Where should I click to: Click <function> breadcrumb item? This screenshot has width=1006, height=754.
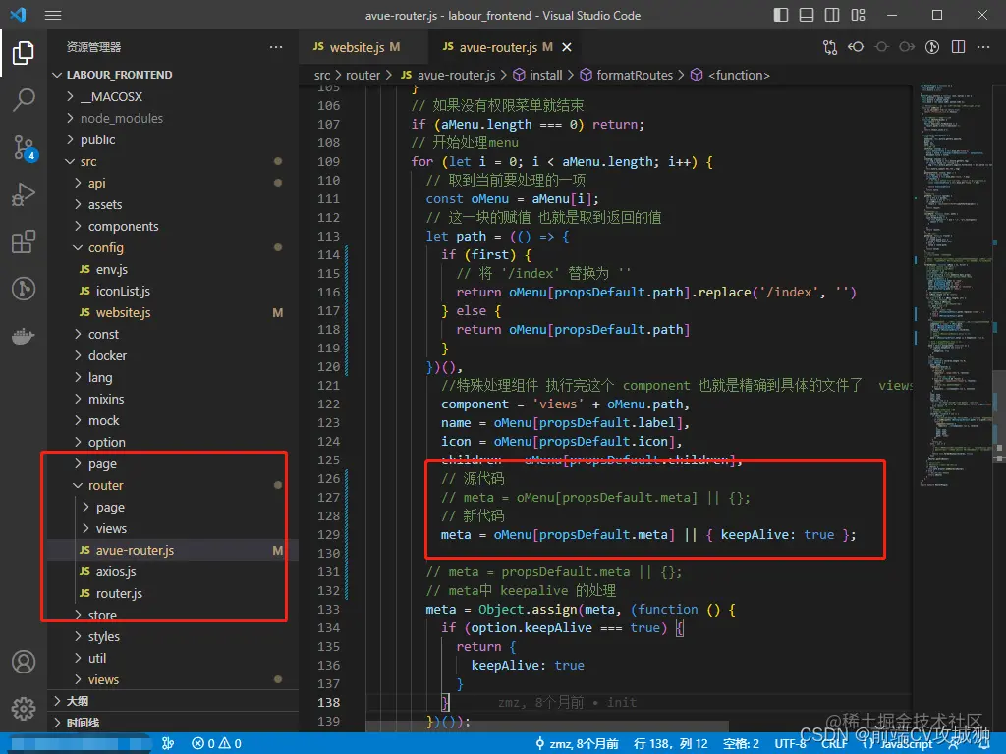tap(739, 75)
